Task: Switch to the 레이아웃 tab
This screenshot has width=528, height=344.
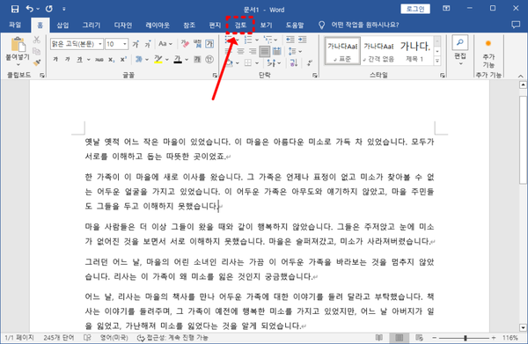Action: click(x=158, y=25)
